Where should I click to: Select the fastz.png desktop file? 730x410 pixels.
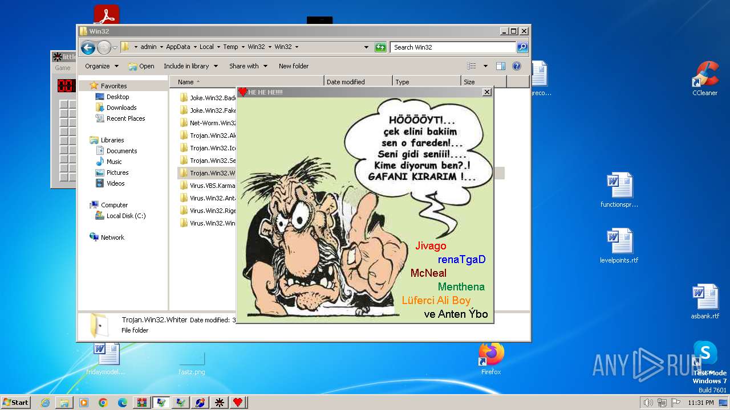[192, 362]
